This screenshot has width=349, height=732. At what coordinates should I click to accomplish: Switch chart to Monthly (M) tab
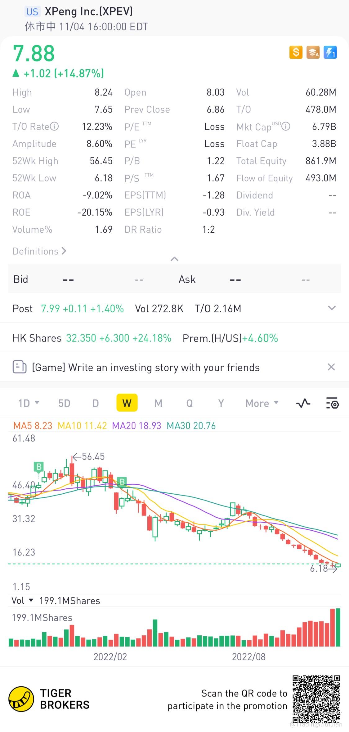158,403
